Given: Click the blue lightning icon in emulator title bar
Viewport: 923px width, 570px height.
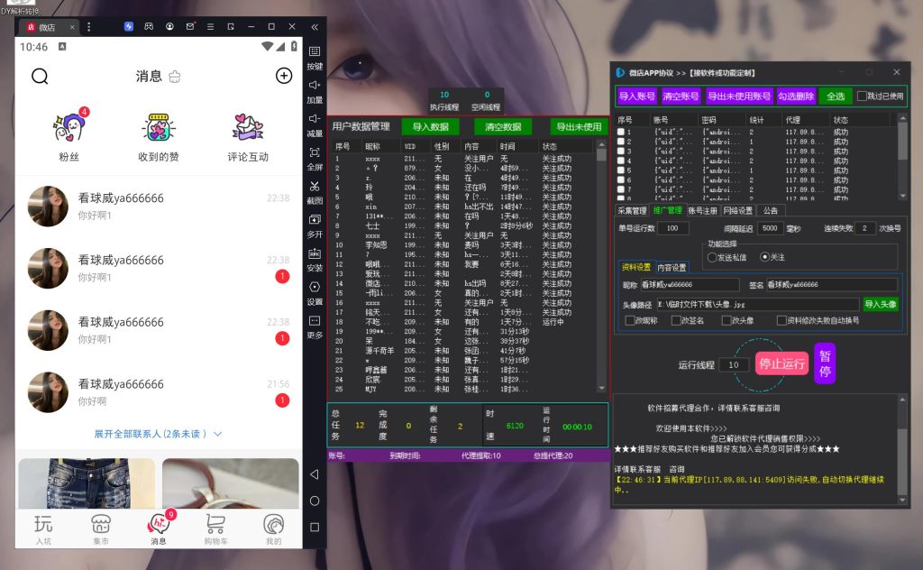Looking at the screenshot, I should (x=128, y=26).
